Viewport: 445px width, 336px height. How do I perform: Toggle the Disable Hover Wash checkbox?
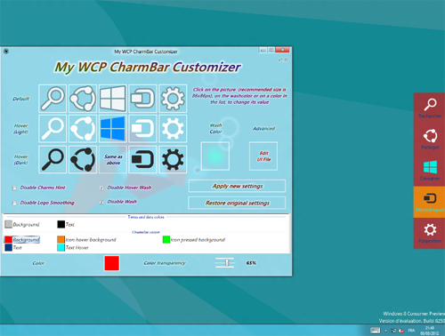[101, 188]
